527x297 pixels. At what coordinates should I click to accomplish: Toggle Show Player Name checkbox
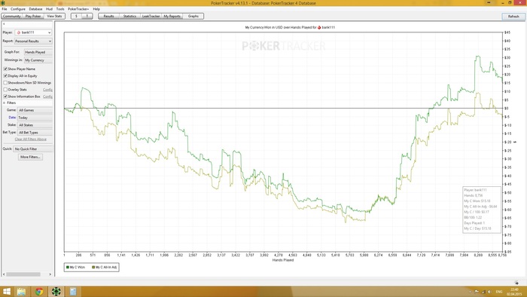tap(5, 69)
